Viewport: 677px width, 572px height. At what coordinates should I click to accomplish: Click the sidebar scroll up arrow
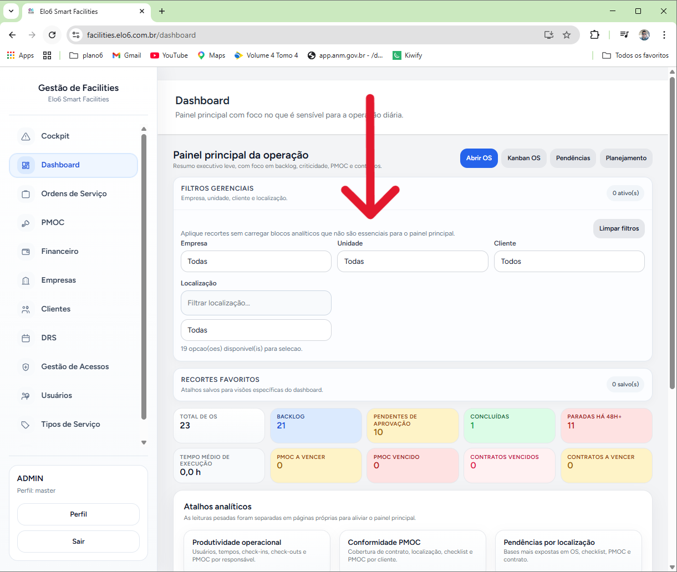point(144,129)
